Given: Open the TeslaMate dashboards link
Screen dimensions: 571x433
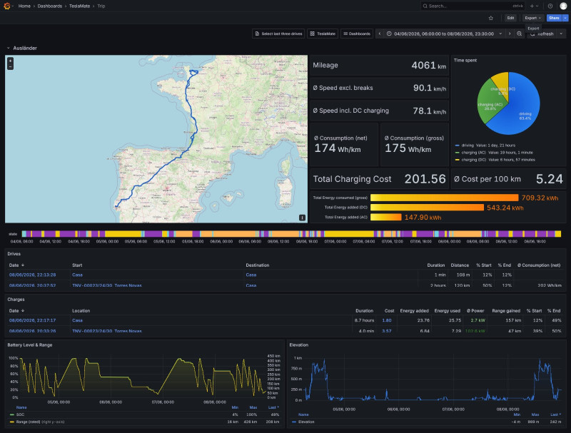Looking at the screenshot, I should [x=323, y=34].
